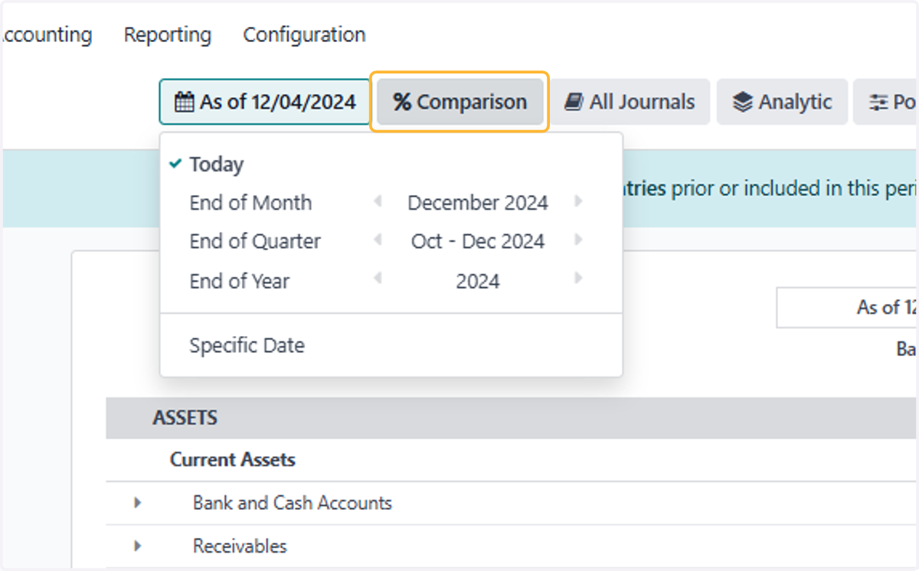Go to next quarter after Oct - Dec 2024
This screenshot has height=571, width=919.
click(578, 240)
